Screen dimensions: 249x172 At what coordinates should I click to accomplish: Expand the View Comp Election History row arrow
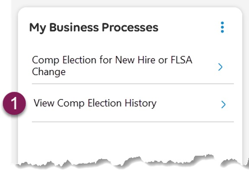(223, 105)
